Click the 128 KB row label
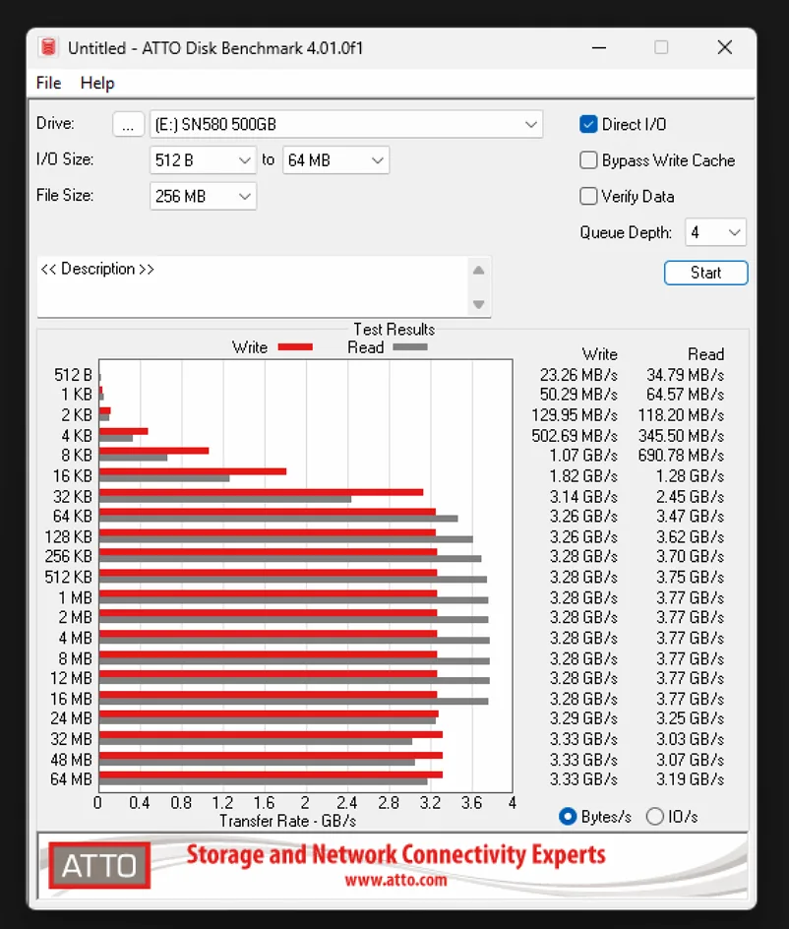789x929 pixels. (x=69, y=536)
